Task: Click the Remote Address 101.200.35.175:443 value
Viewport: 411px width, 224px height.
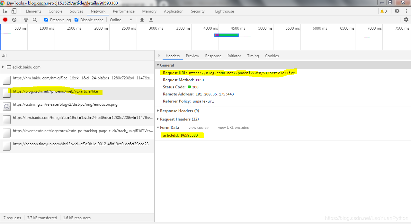Action: (215, 94)
